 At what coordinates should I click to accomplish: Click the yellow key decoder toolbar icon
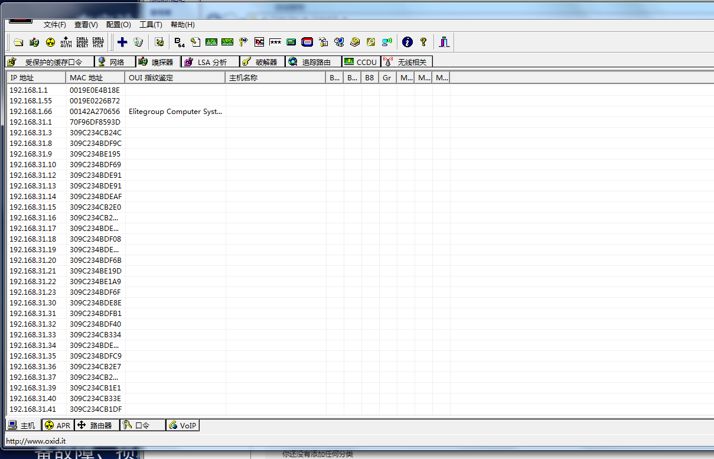coord(371,42)
